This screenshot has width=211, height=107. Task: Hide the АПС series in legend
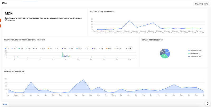(109, 49)
